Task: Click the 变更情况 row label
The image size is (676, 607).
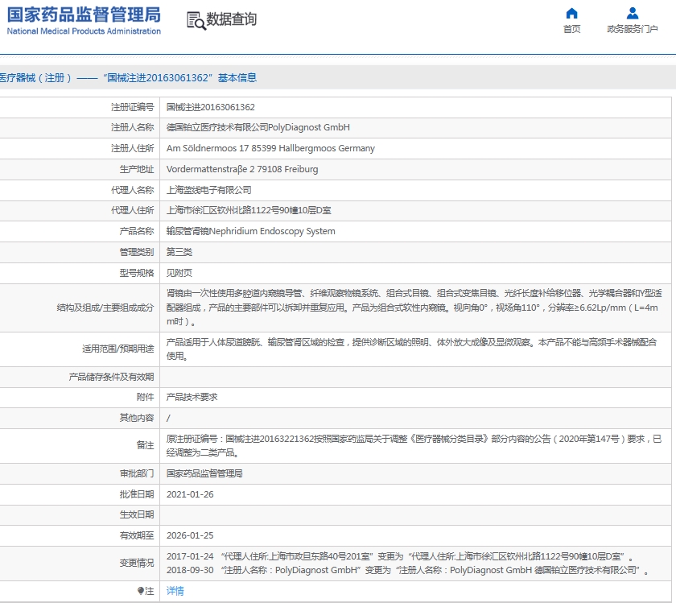Action: 137,563
